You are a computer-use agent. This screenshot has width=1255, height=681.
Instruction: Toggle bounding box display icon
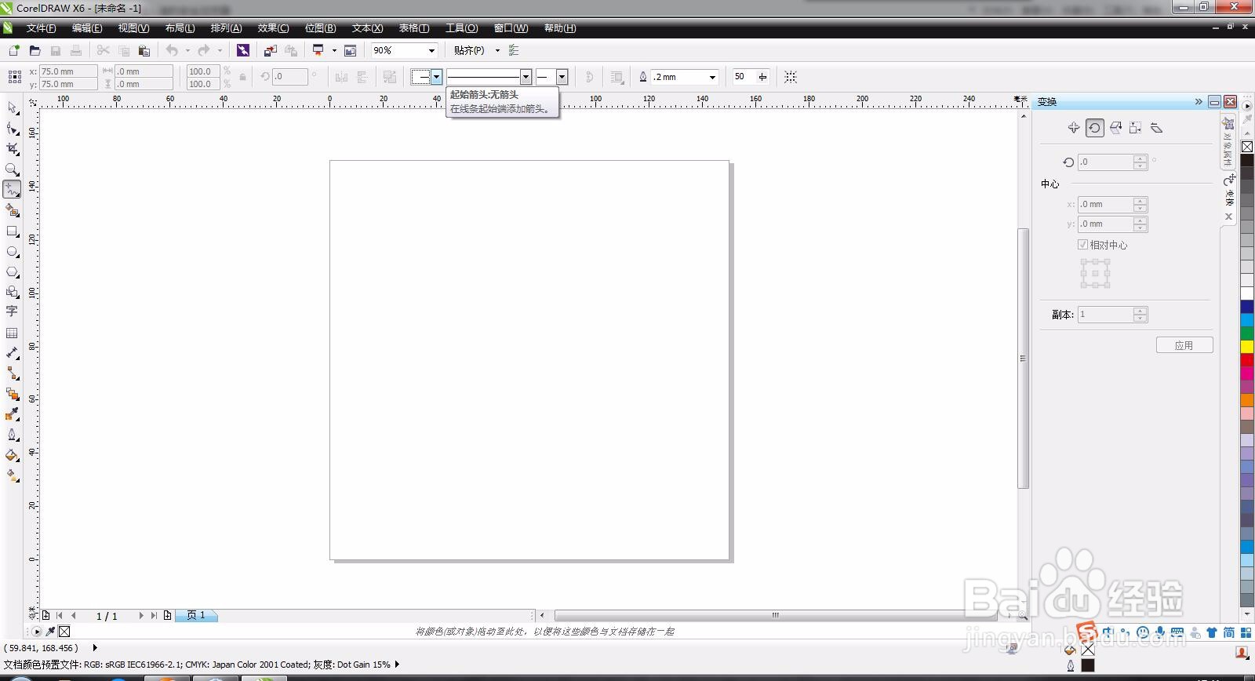791,77
